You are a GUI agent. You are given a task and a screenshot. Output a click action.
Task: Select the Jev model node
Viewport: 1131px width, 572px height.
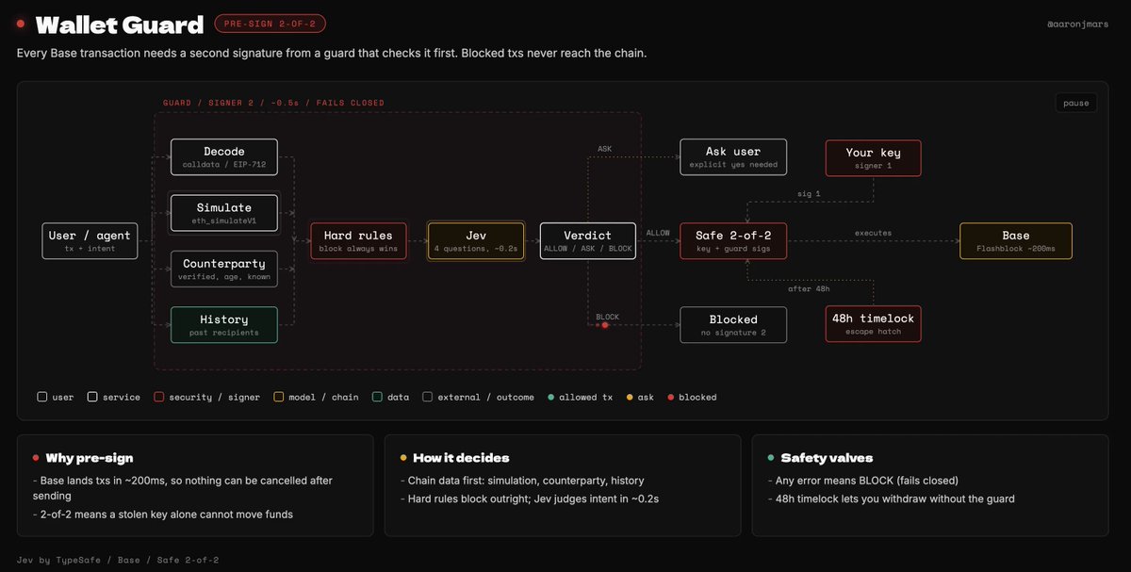coord(475,241)
